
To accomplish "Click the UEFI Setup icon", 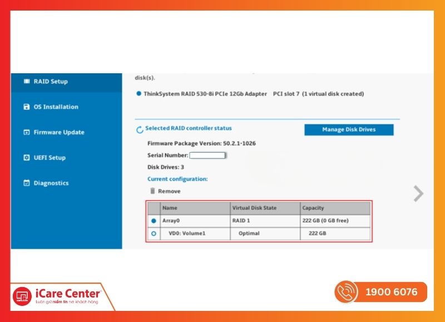I will pyautogui.click(x=26, y=158).
